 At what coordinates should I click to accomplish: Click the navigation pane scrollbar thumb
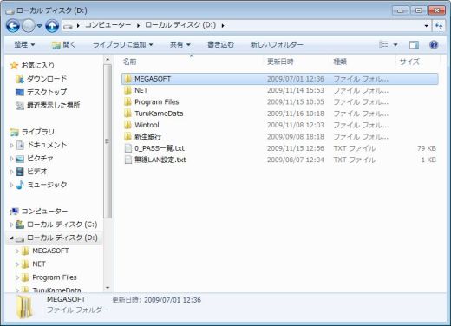[x=108, y=141]
